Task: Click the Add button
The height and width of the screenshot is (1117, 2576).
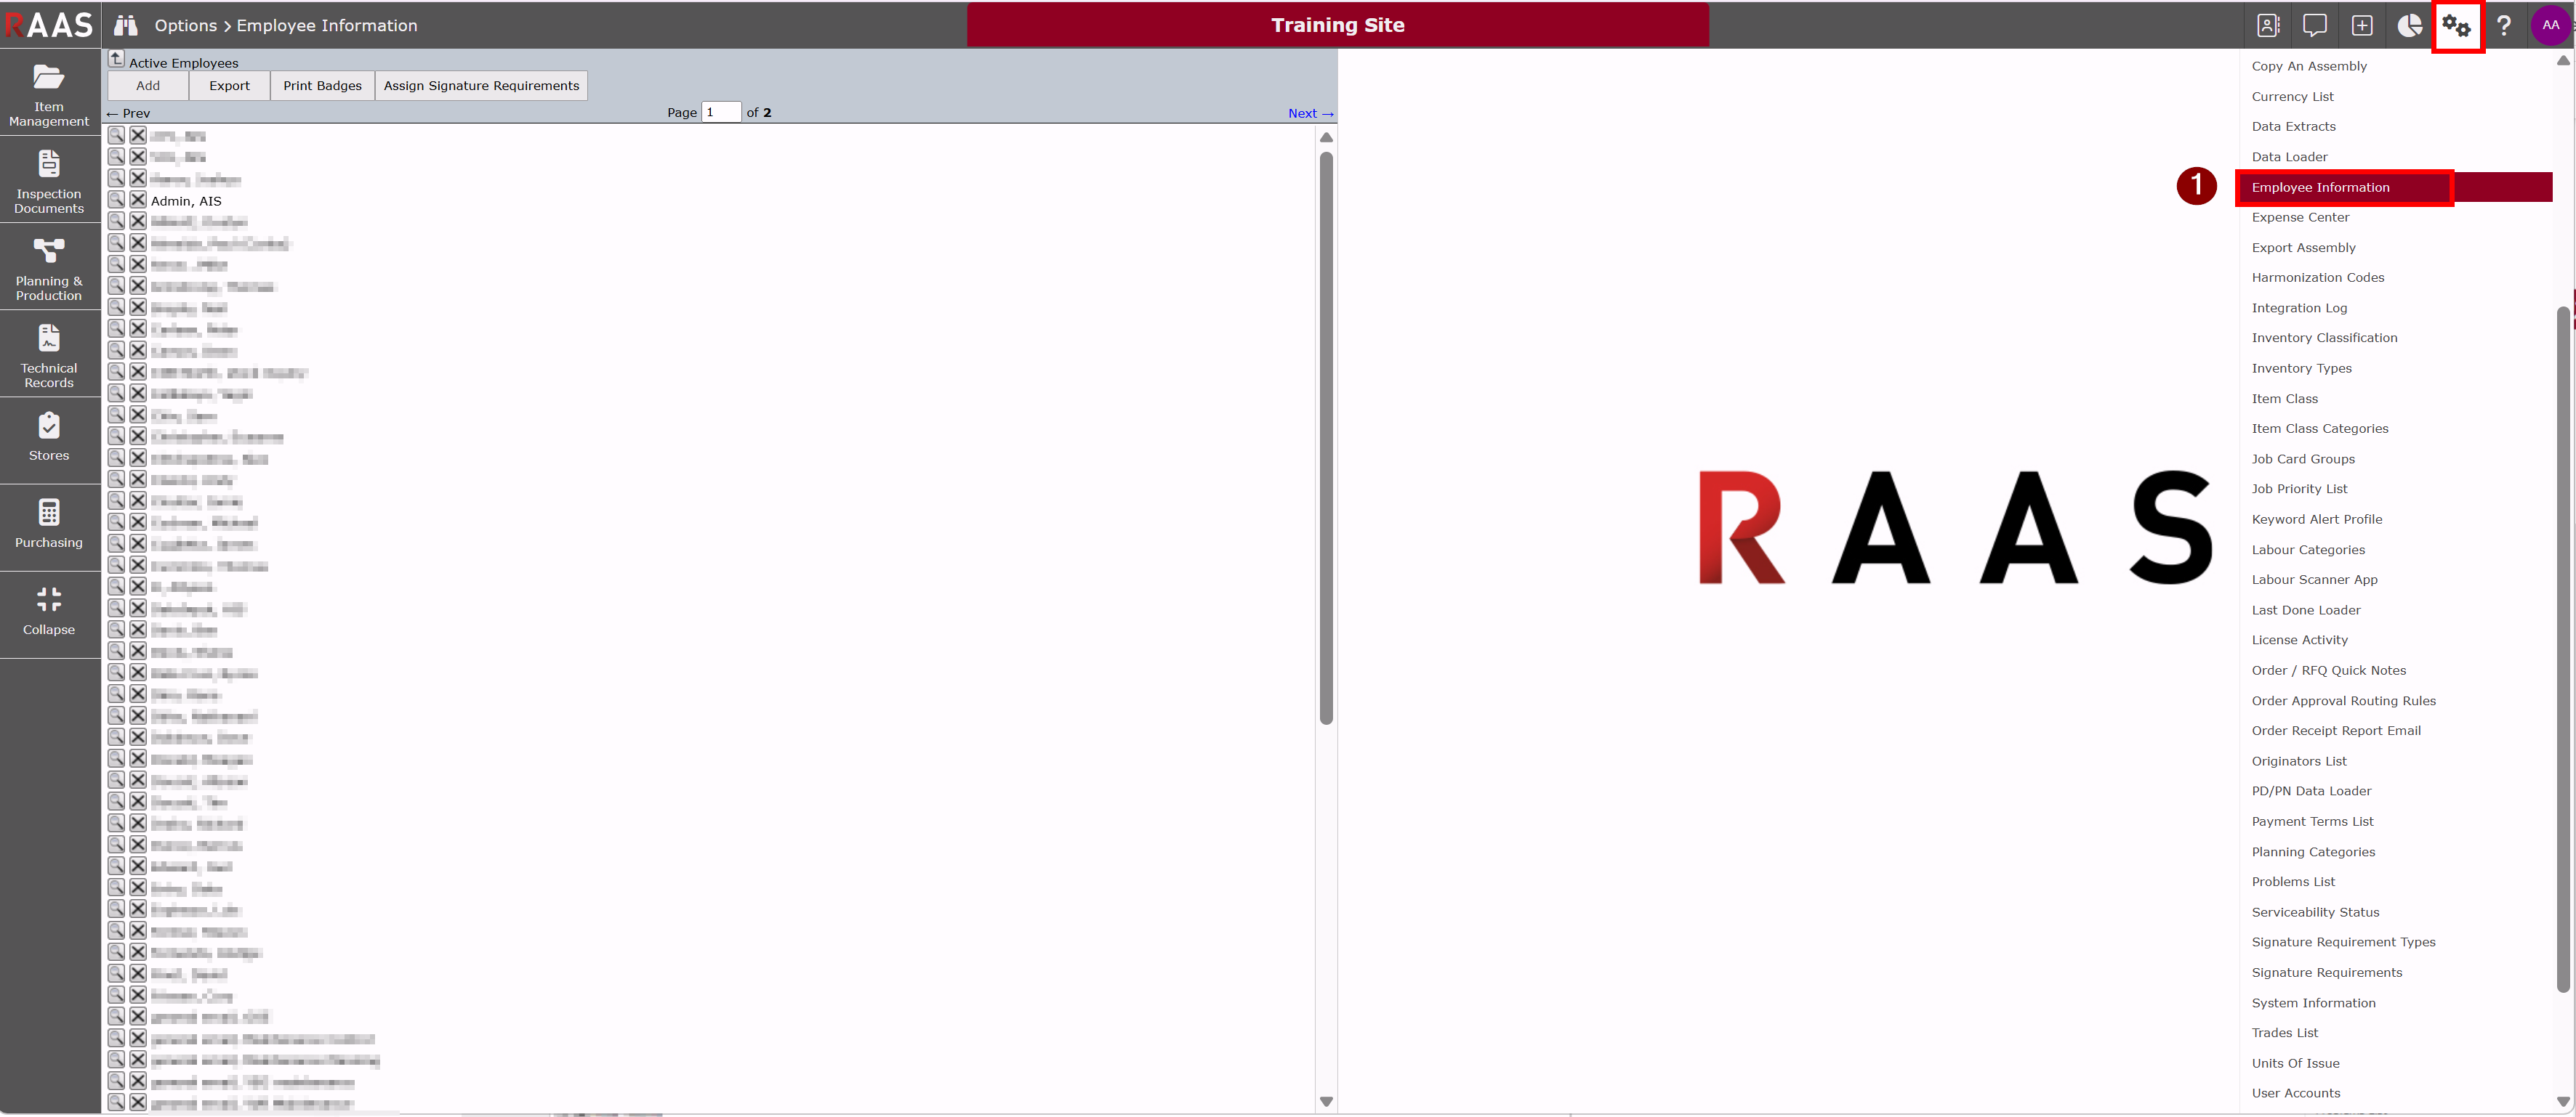Action: tap(148, 86)
